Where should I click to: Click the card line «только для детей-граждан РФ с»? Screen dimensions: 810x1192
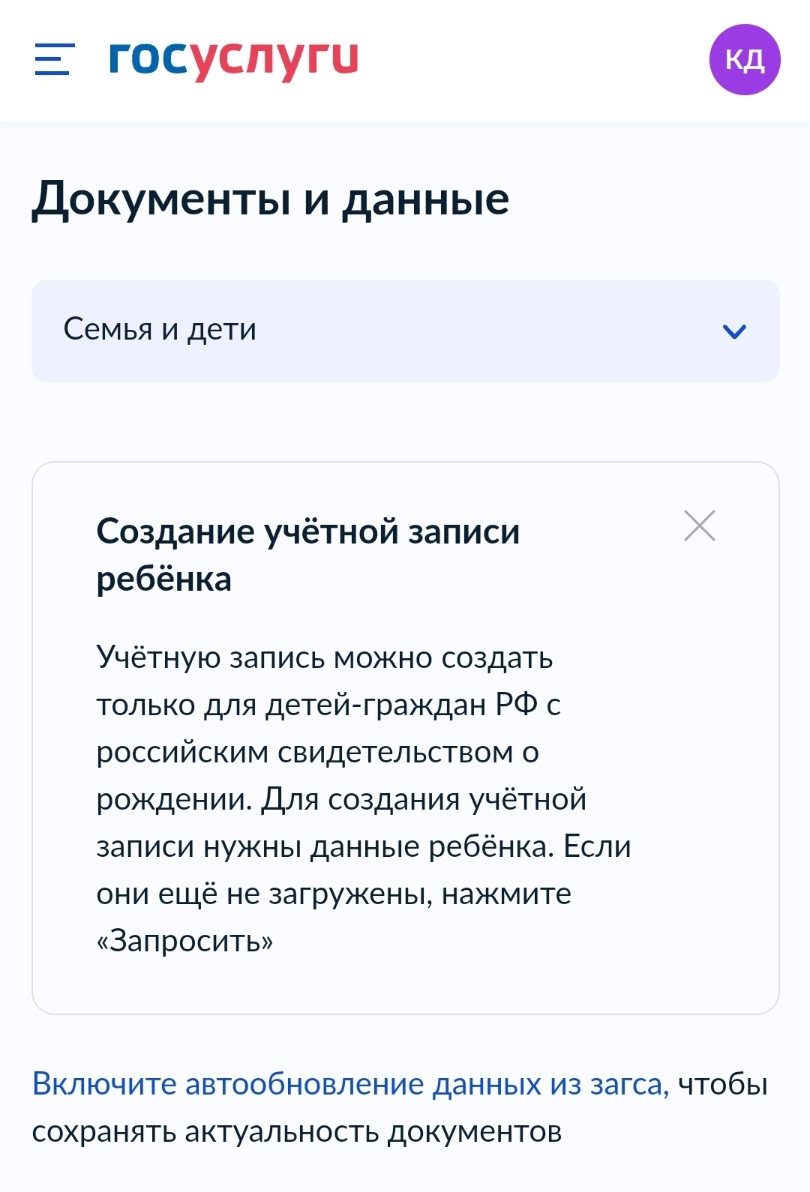[328, 705]
